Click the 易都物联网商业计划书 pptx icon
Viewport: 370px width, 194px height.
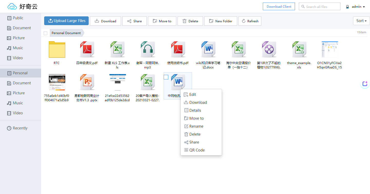pyautogui.click(x=87, y=82)
